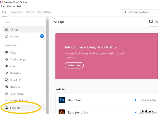Image resolution: width=158 pixels, height=114 pixels.
Task: Open the Window menu
Action: [x=11, y=6]
